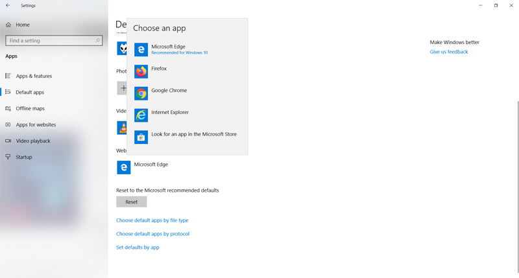Image resolution: width=519 pixels, height=278 pixels.
Task: Open Choose default apps by file type
Action: pos(152,220)
